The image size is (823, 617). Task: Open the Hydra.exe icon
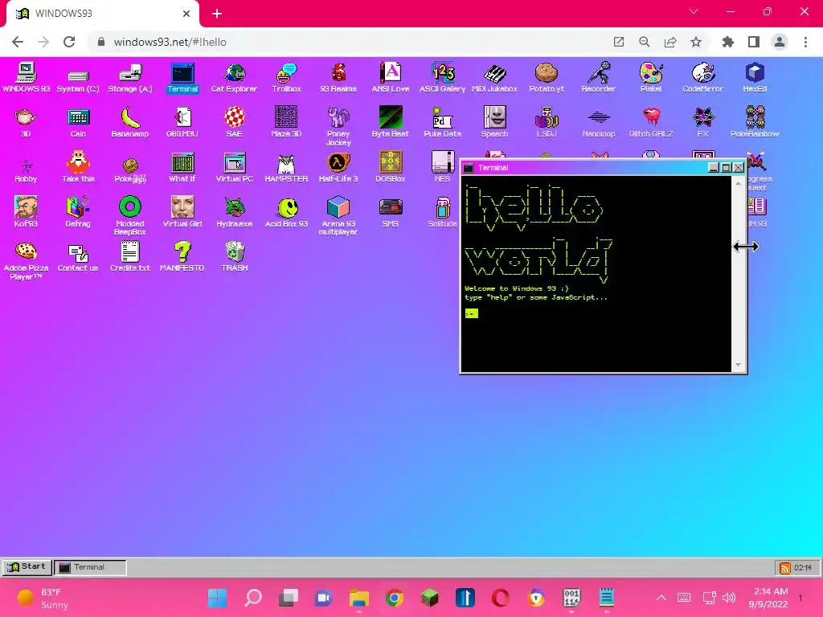point(234,212)
